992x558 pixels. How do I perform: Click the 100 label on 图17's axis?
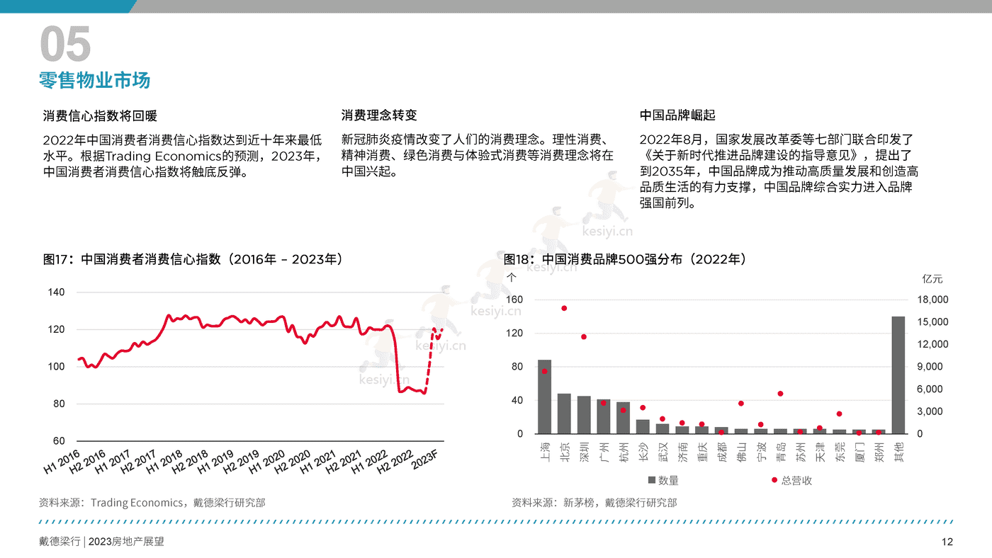coord(55,367)
